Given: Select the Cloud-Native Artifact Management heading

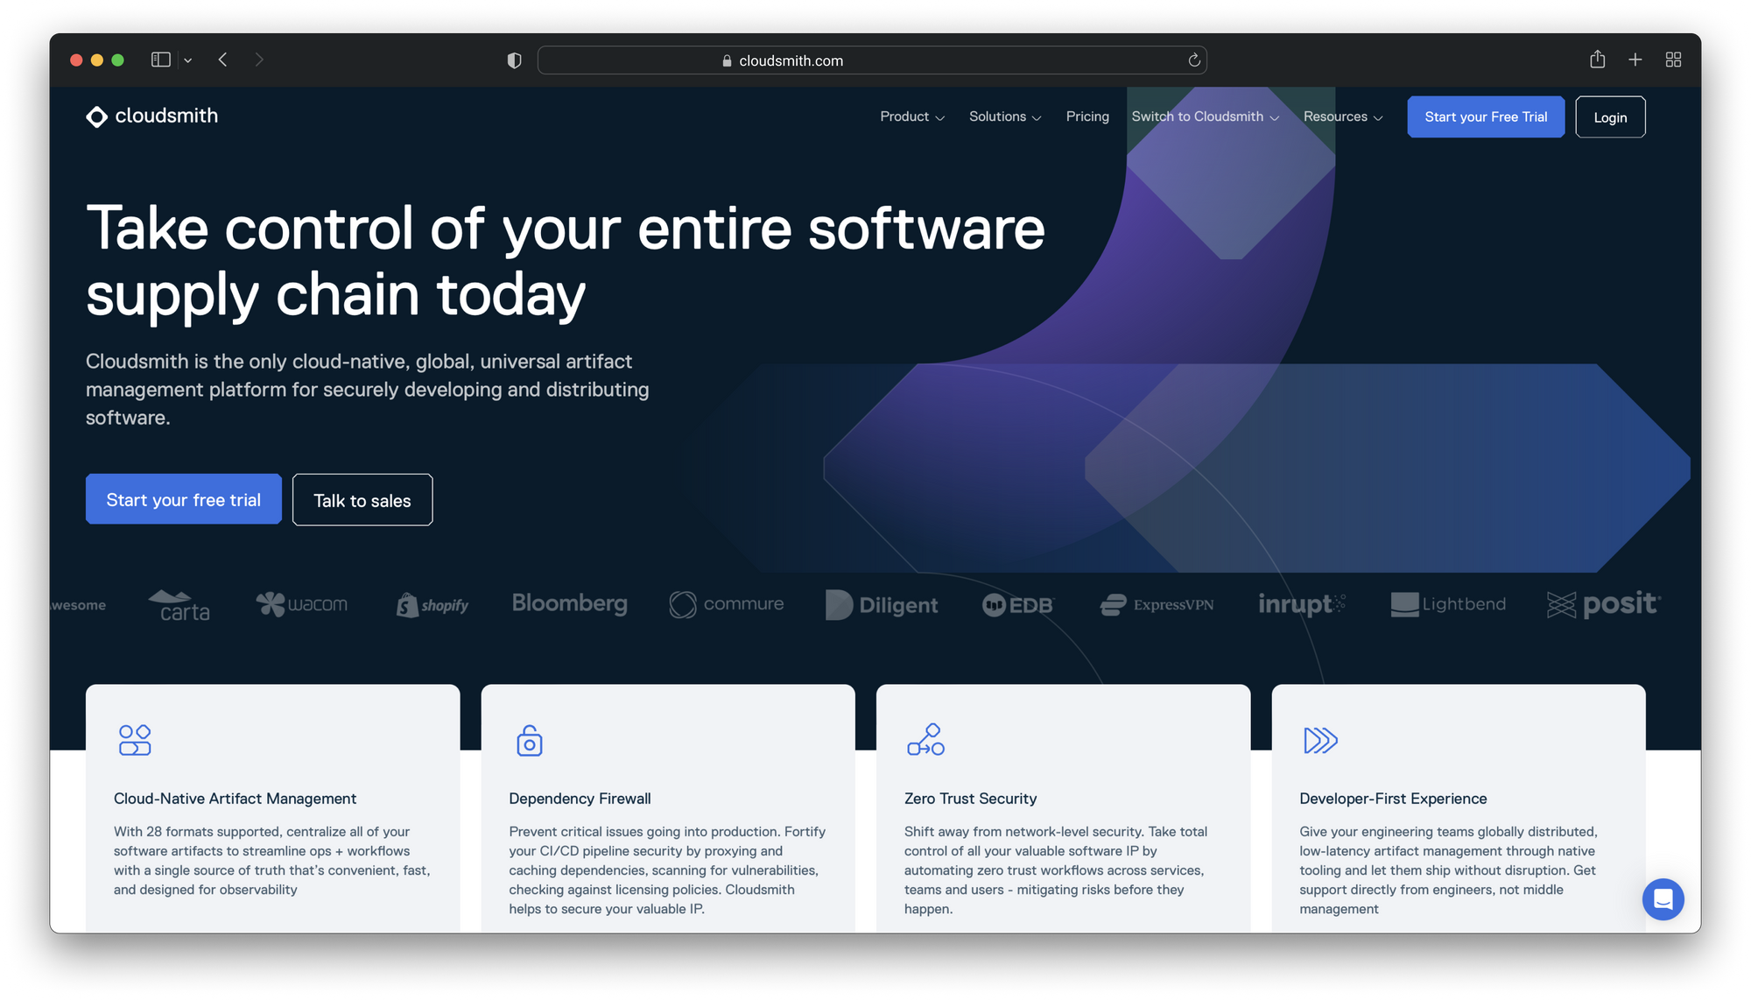Looking at the screenshot, I should [235, 799].
